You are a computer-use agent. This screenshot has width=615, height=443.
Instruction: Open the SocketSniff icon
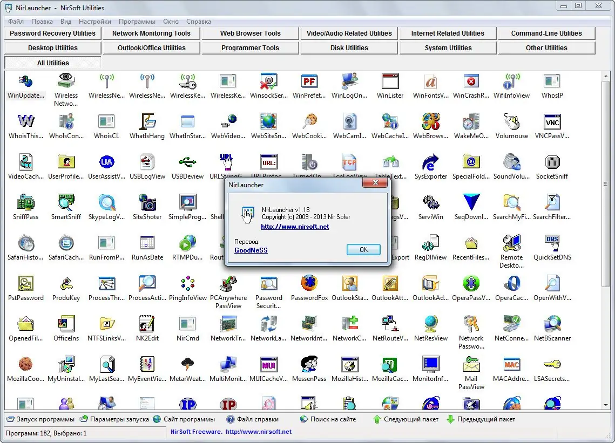(552, 162)
